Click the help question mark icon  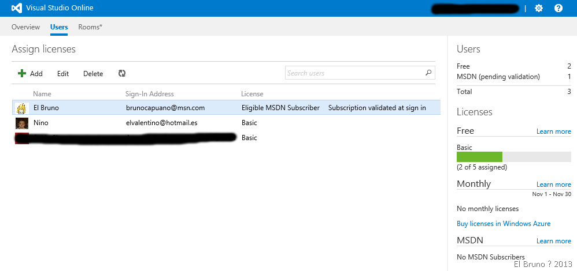pyautogui.click(x=558, y=8)
